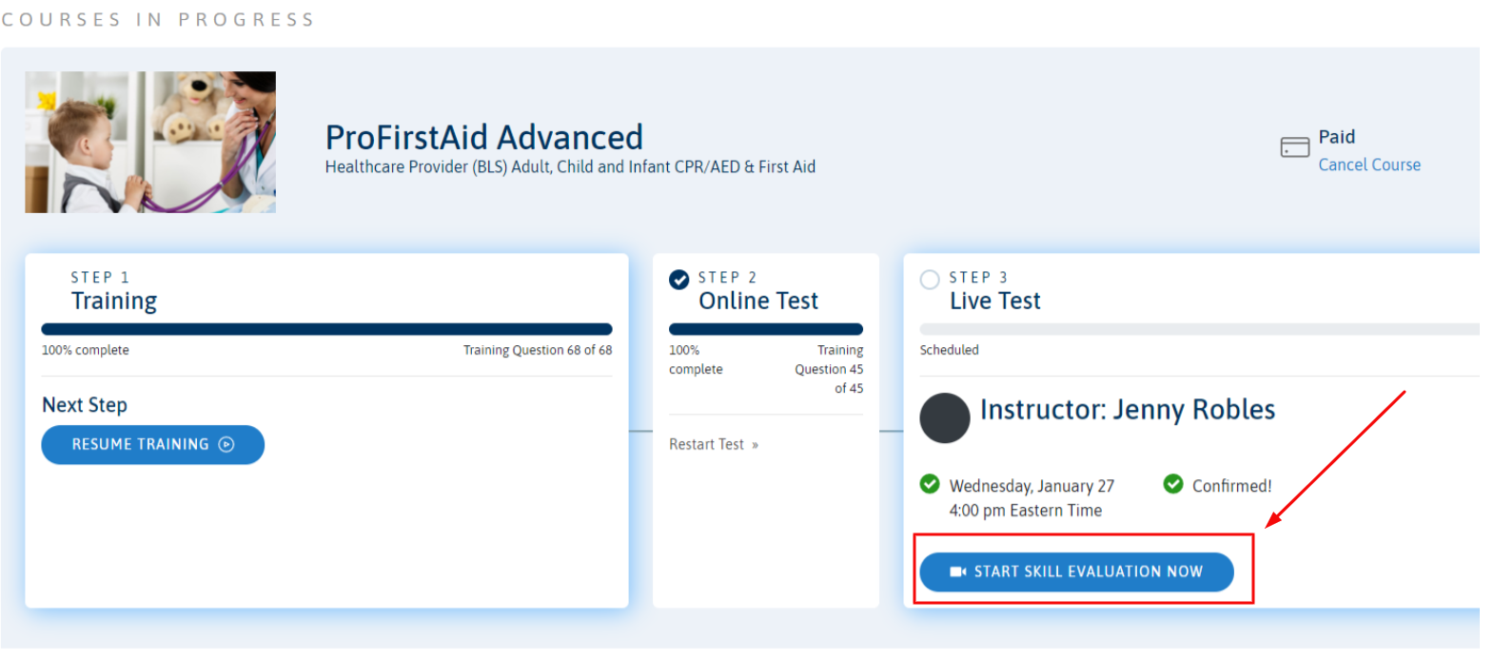Click the Step 1 Training progress bar

[326, 329]
